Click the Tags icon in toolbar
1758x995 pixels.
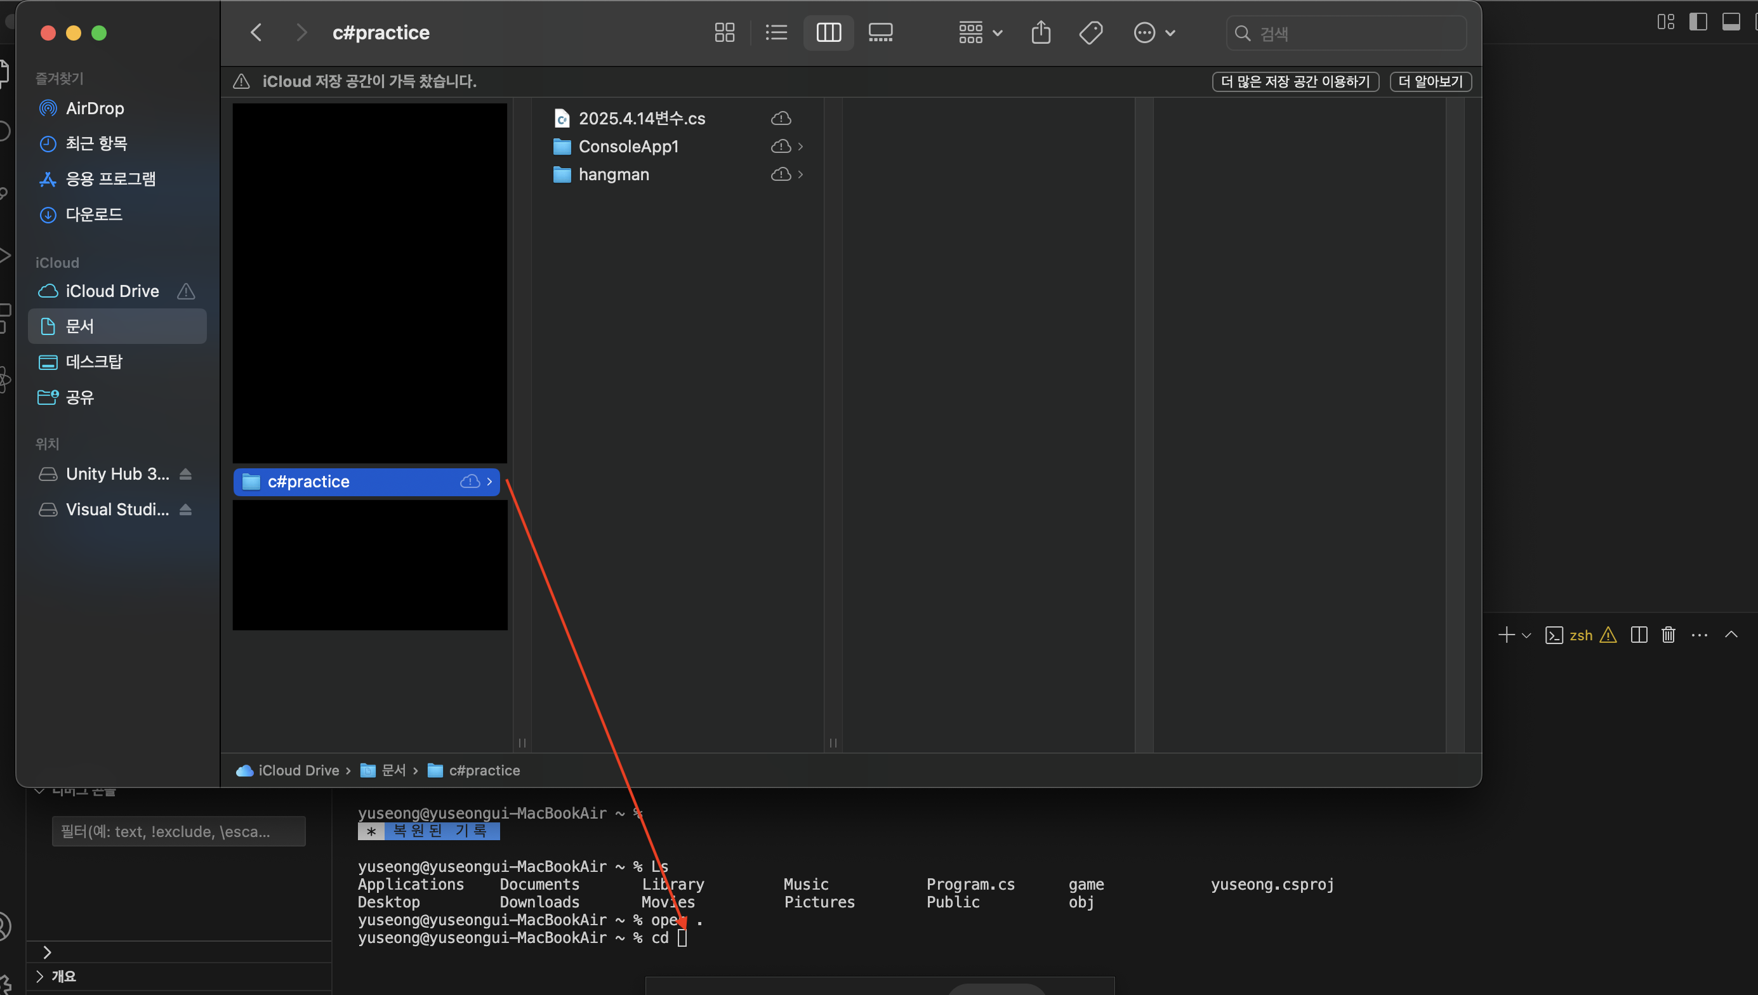click(1090, 32)
